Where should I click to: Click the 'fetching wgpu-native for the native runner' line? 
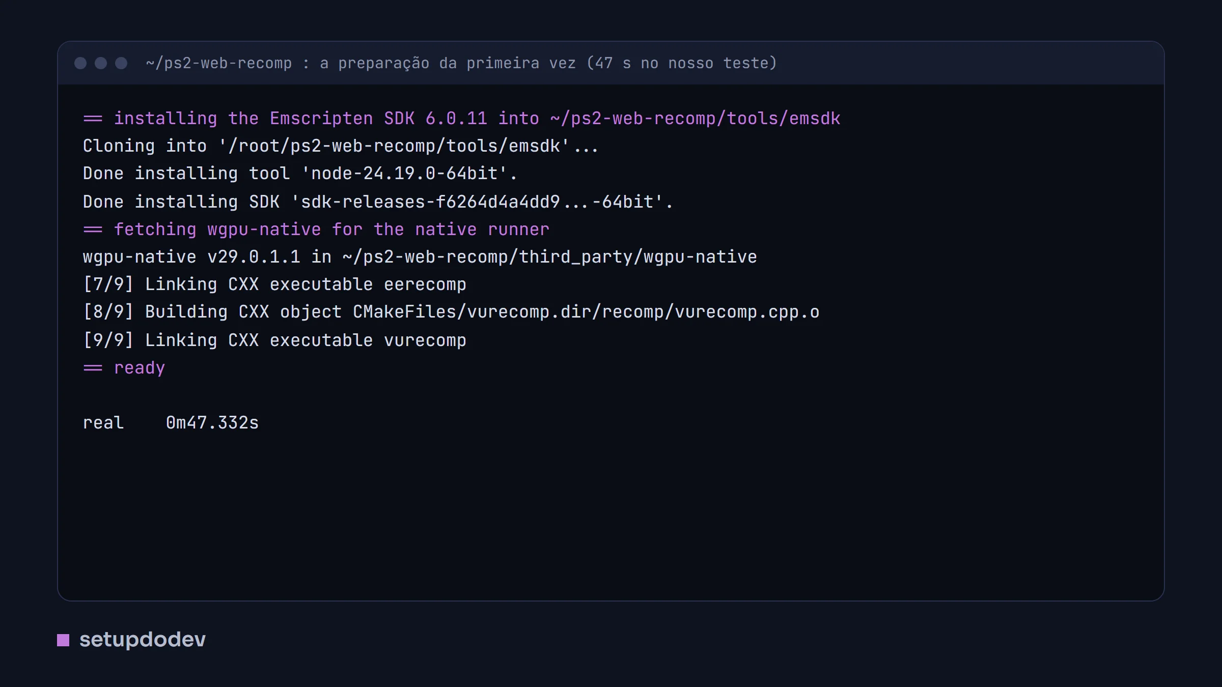point(316,230)
